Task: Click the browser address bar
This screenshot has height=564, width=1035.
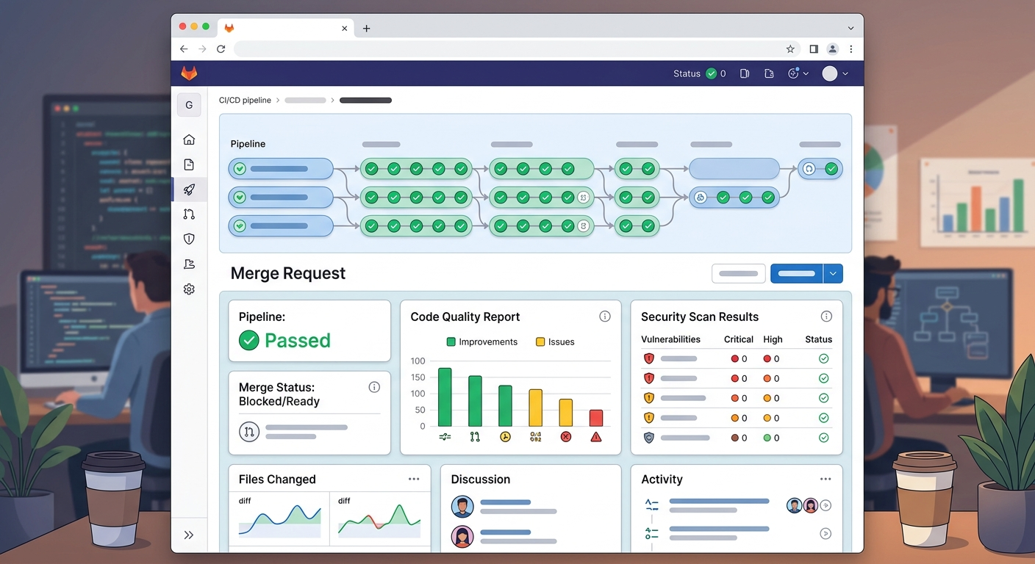Action: (507, 49)
